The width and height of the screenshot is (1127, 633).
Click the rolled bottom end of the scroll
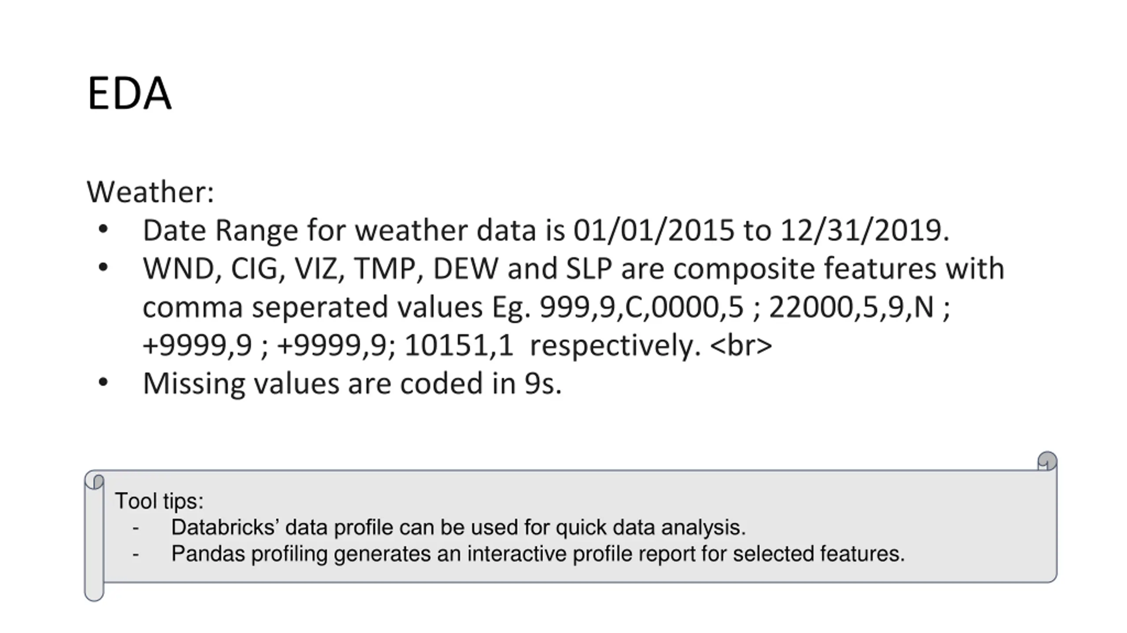94,591
